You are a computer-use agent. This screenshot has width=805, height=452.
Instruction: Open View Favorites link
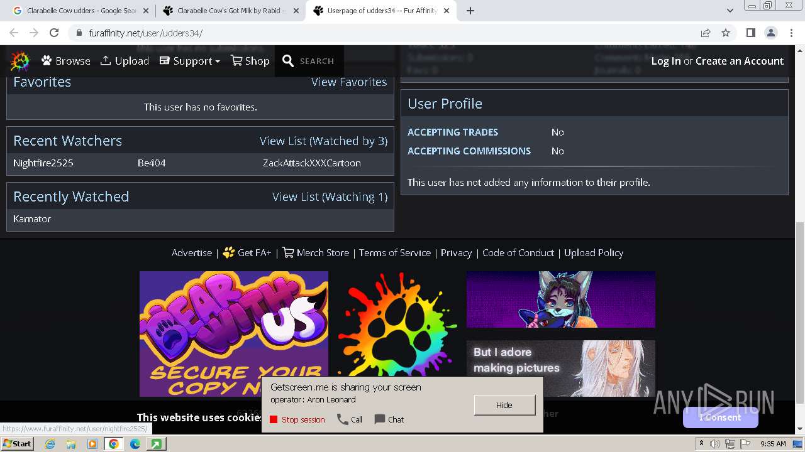tap(349, 82)
